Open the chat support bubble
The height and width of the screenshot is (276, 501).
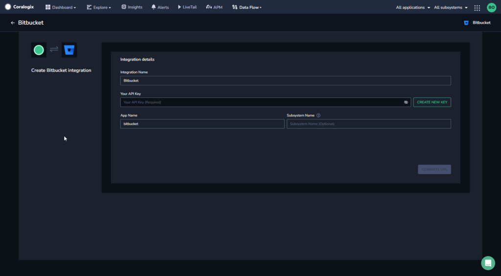(x=488, y=263)
